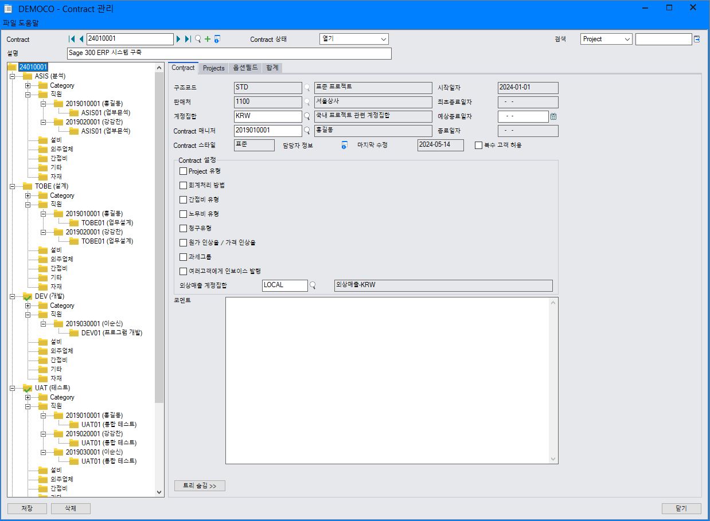Screen dimensions: 710x521
Task: Click the 저장 button
Action: (x=27, y=508)
